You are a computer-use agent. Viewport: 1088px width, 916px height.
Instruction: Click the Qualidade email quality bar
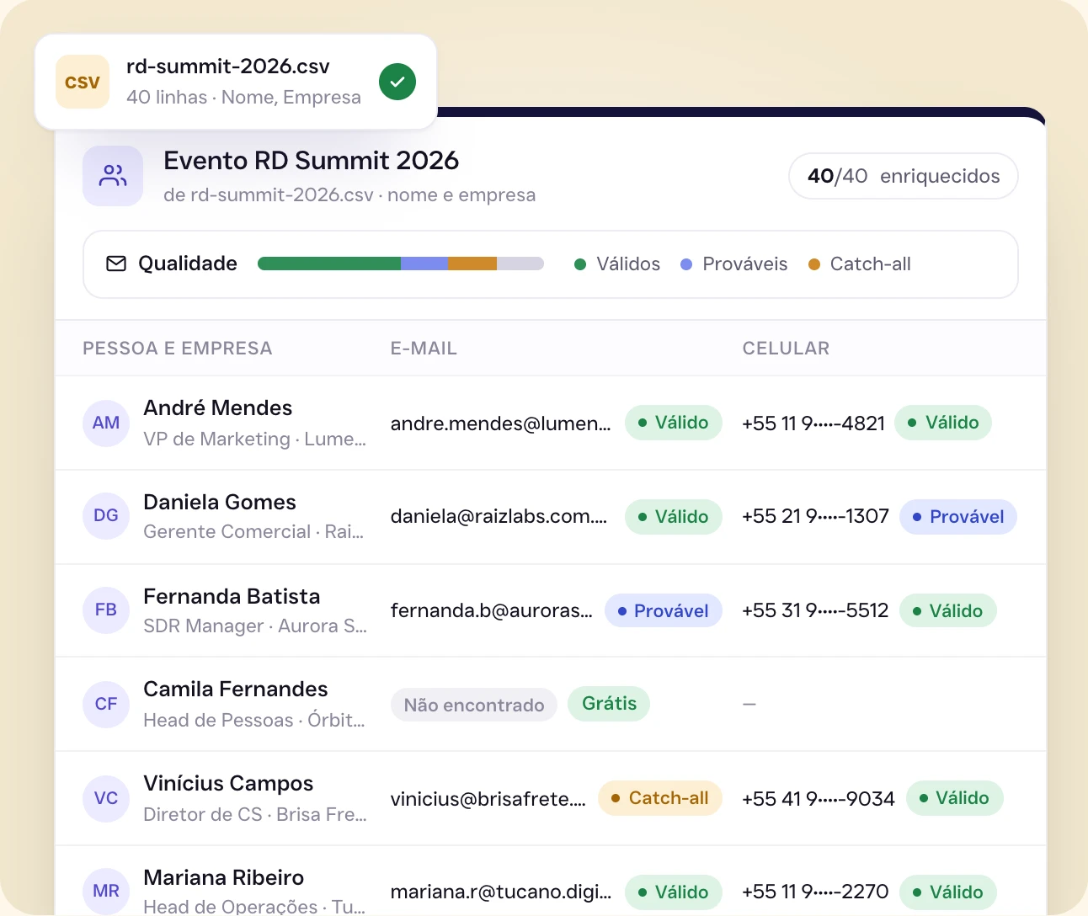[401, 264]
